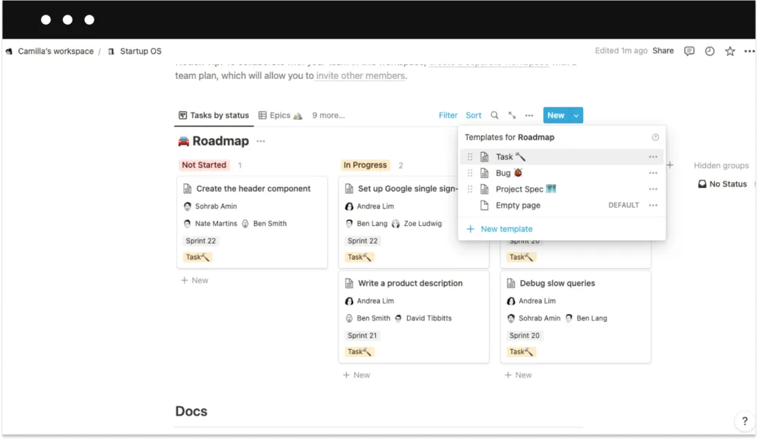Screen dimensions: 758x439
Task: Select the Empty page template
Action: 561,206
